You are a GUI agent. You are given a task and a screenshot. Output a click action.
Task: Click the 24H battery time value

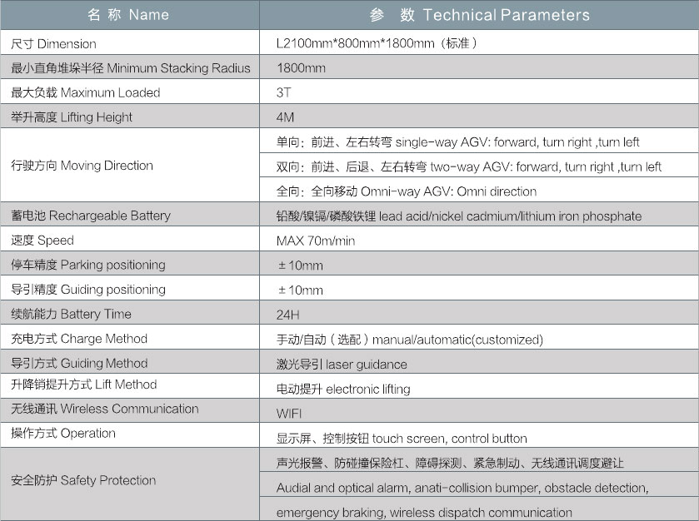[x=287, y=315]
